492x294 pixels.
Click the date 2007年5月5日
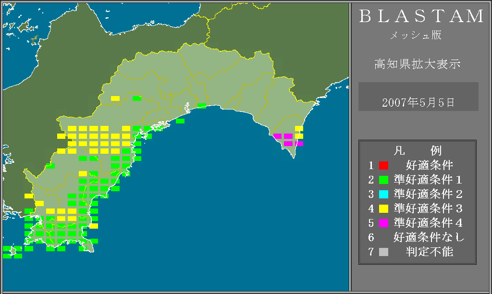click(418, 103)
